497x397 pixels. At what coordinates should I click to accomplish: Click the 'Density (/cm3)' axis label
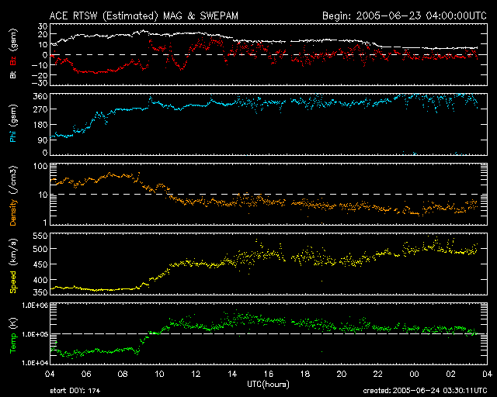(x=13, y=195)
